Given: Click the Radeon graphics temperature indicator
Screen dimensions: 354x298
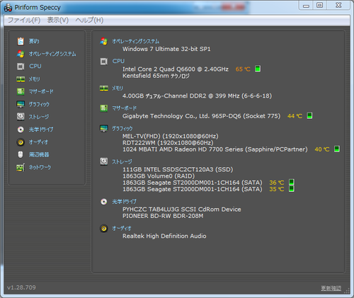Looking at the screenshot, I should [337, 149].
